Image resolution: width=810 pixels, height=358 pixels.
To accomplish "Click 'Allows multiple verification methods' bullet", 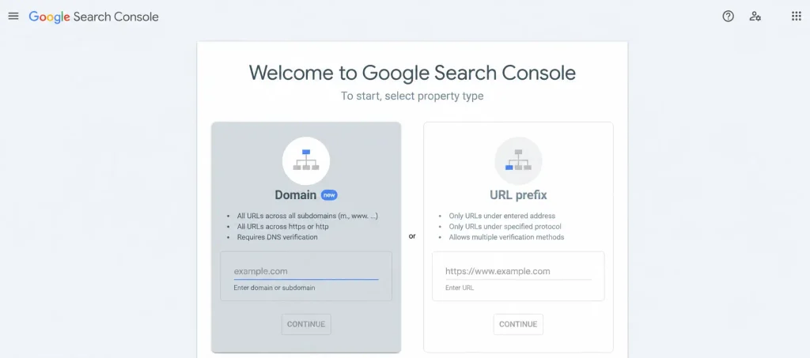I will point(506,237).
